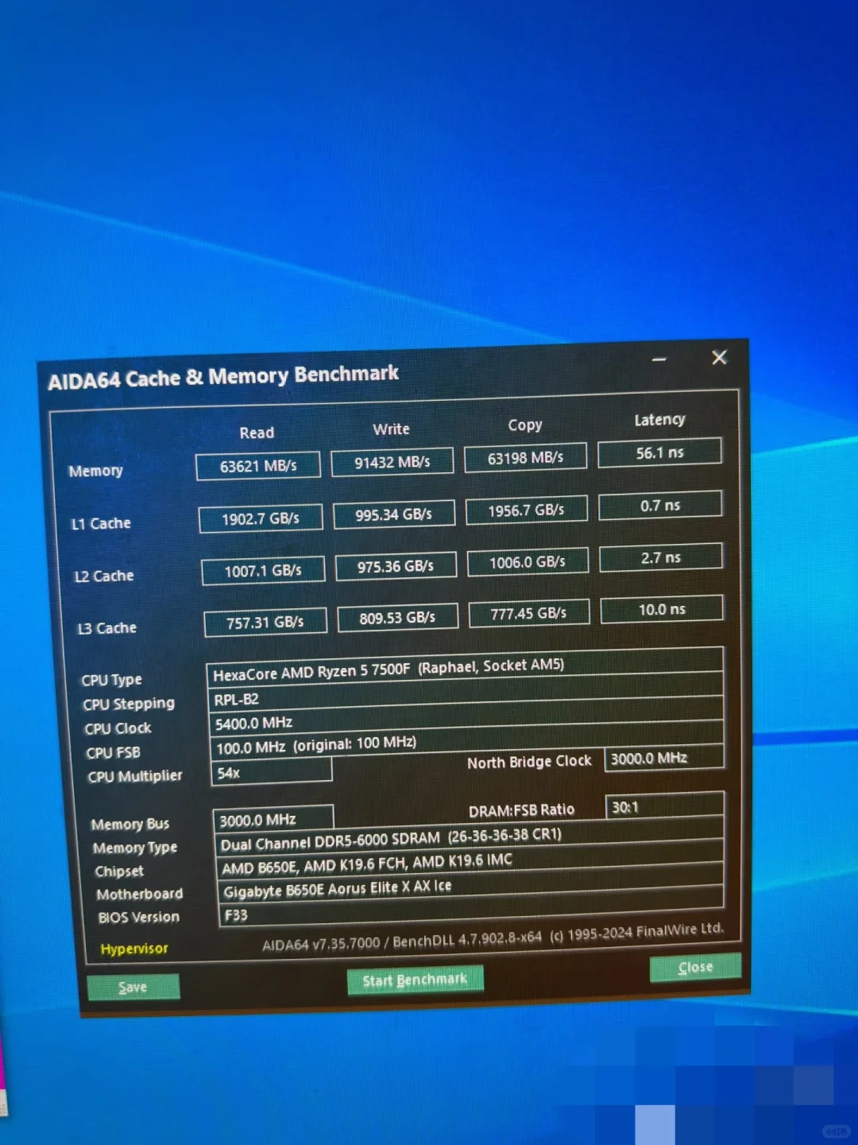Select Memory Write value 91432 MB/s

392,462
